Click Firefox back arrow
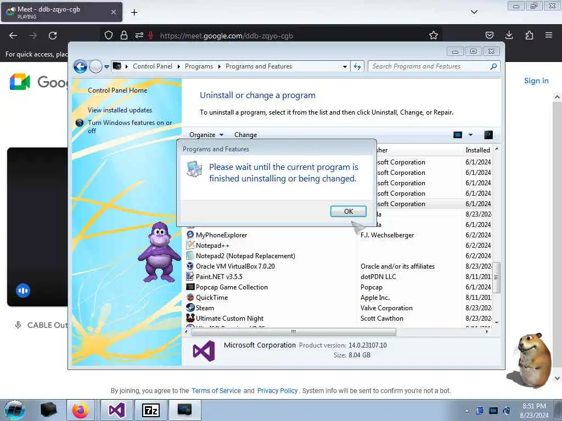This screenshot has width=562, height=421. [x=13, y=36]
